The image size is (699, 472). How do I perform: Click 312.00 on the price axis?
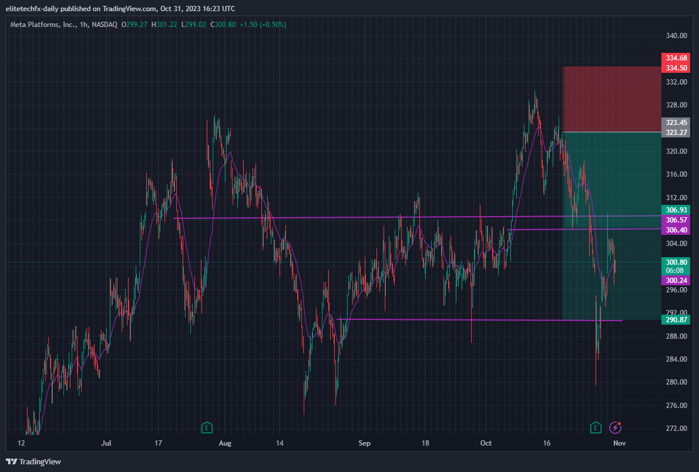[x=676, y=197]
